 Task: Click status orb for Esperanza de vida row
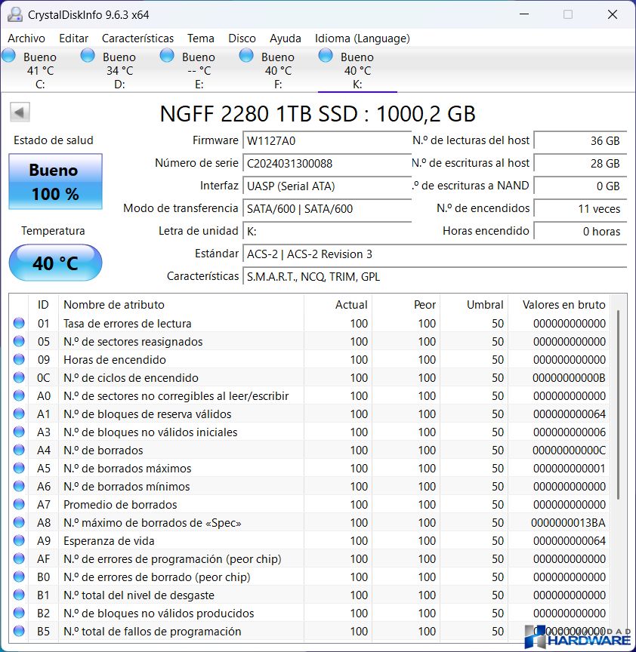point(19,541)
